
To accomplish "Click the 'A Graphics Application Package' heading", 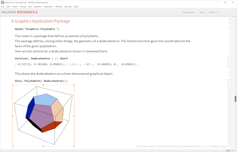I will click(41, 21).
